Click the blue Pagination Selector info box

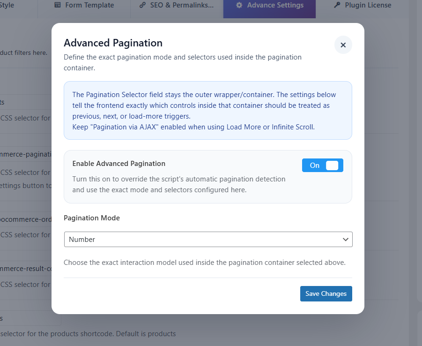(x=207, y=110)
